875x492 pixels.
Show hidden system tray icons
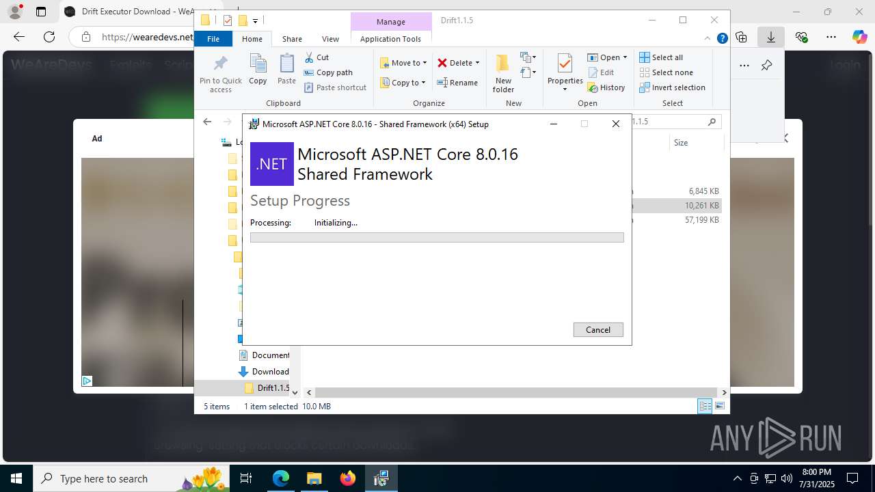point(737,478)
